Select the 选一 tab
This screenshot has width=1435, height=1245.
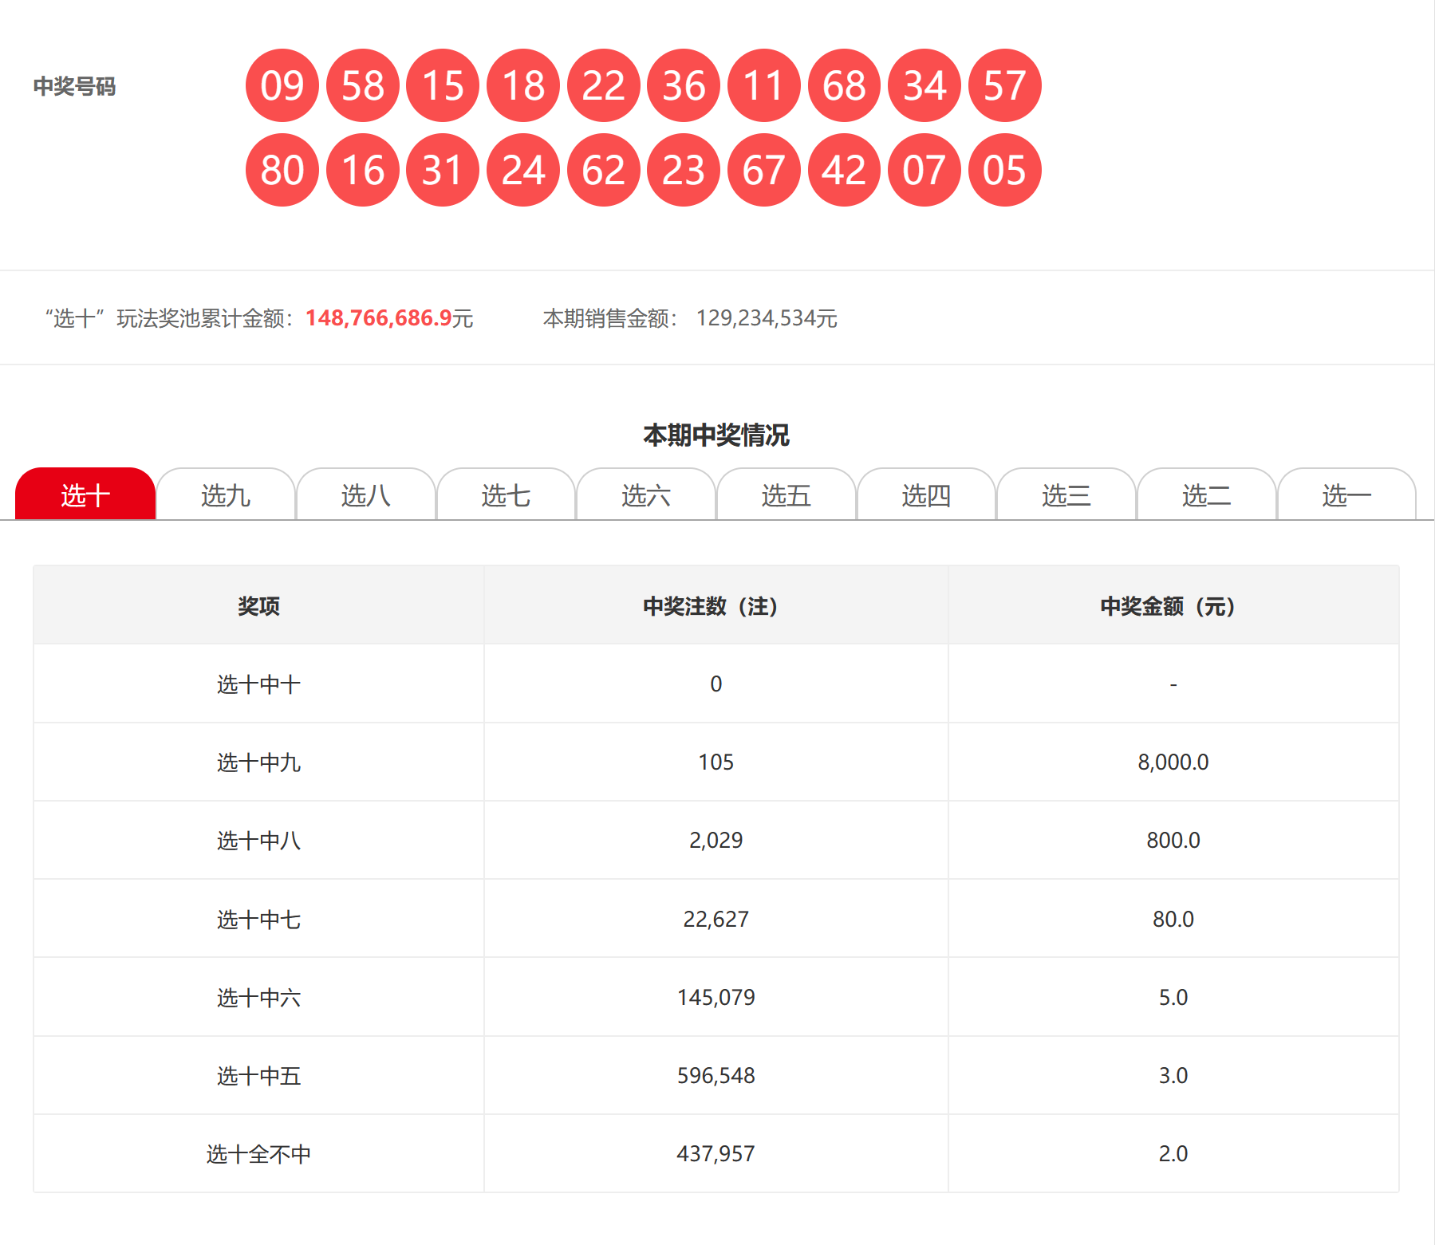[x=1346, y=495]
